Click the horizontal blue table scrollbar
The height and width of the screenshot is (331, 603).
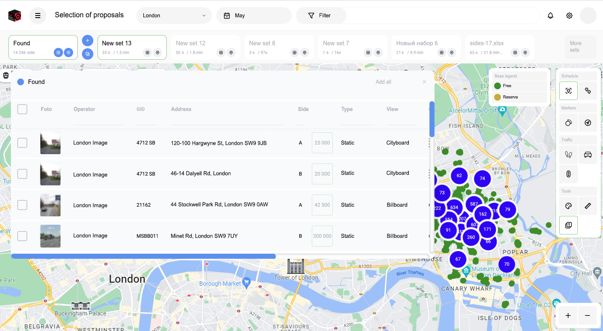click(x=143, y=256)
